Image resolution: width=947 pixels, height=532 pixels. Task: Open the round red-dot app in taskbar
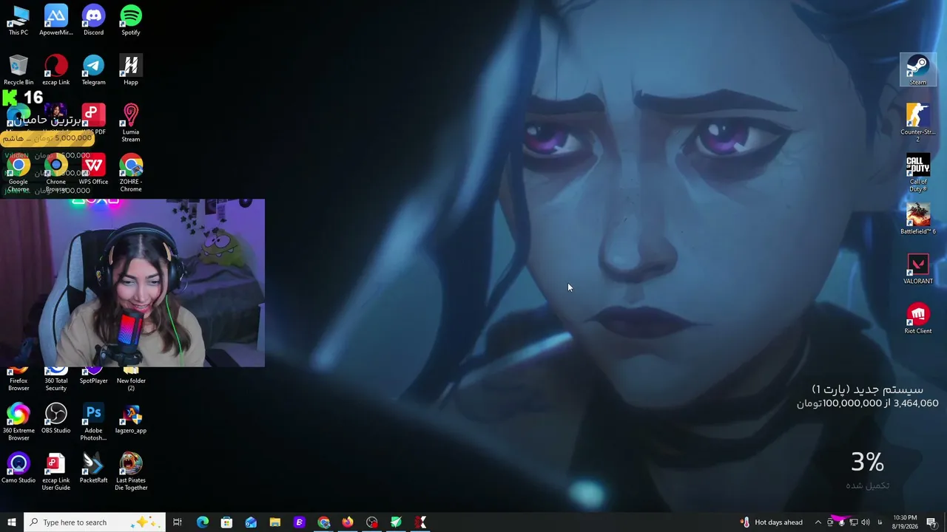[372, 522]
